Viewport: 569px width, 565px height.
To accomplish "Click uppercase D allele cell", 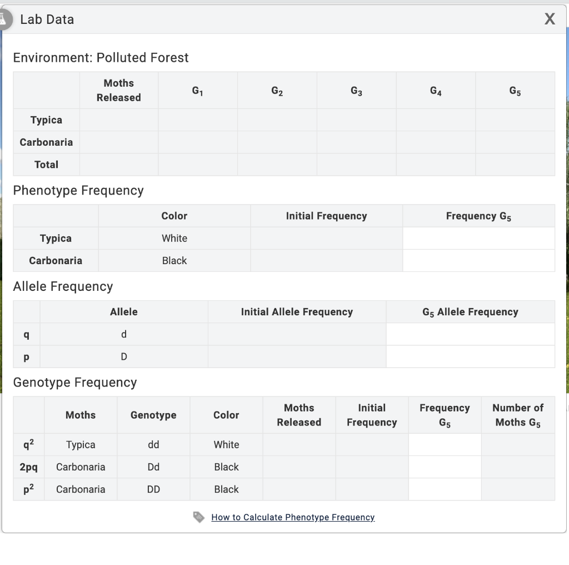I will coord(124,356).
